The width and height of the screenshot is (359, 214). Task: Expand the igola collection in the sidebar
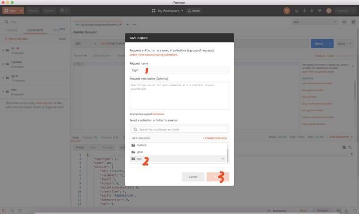(x=3, y=78)
